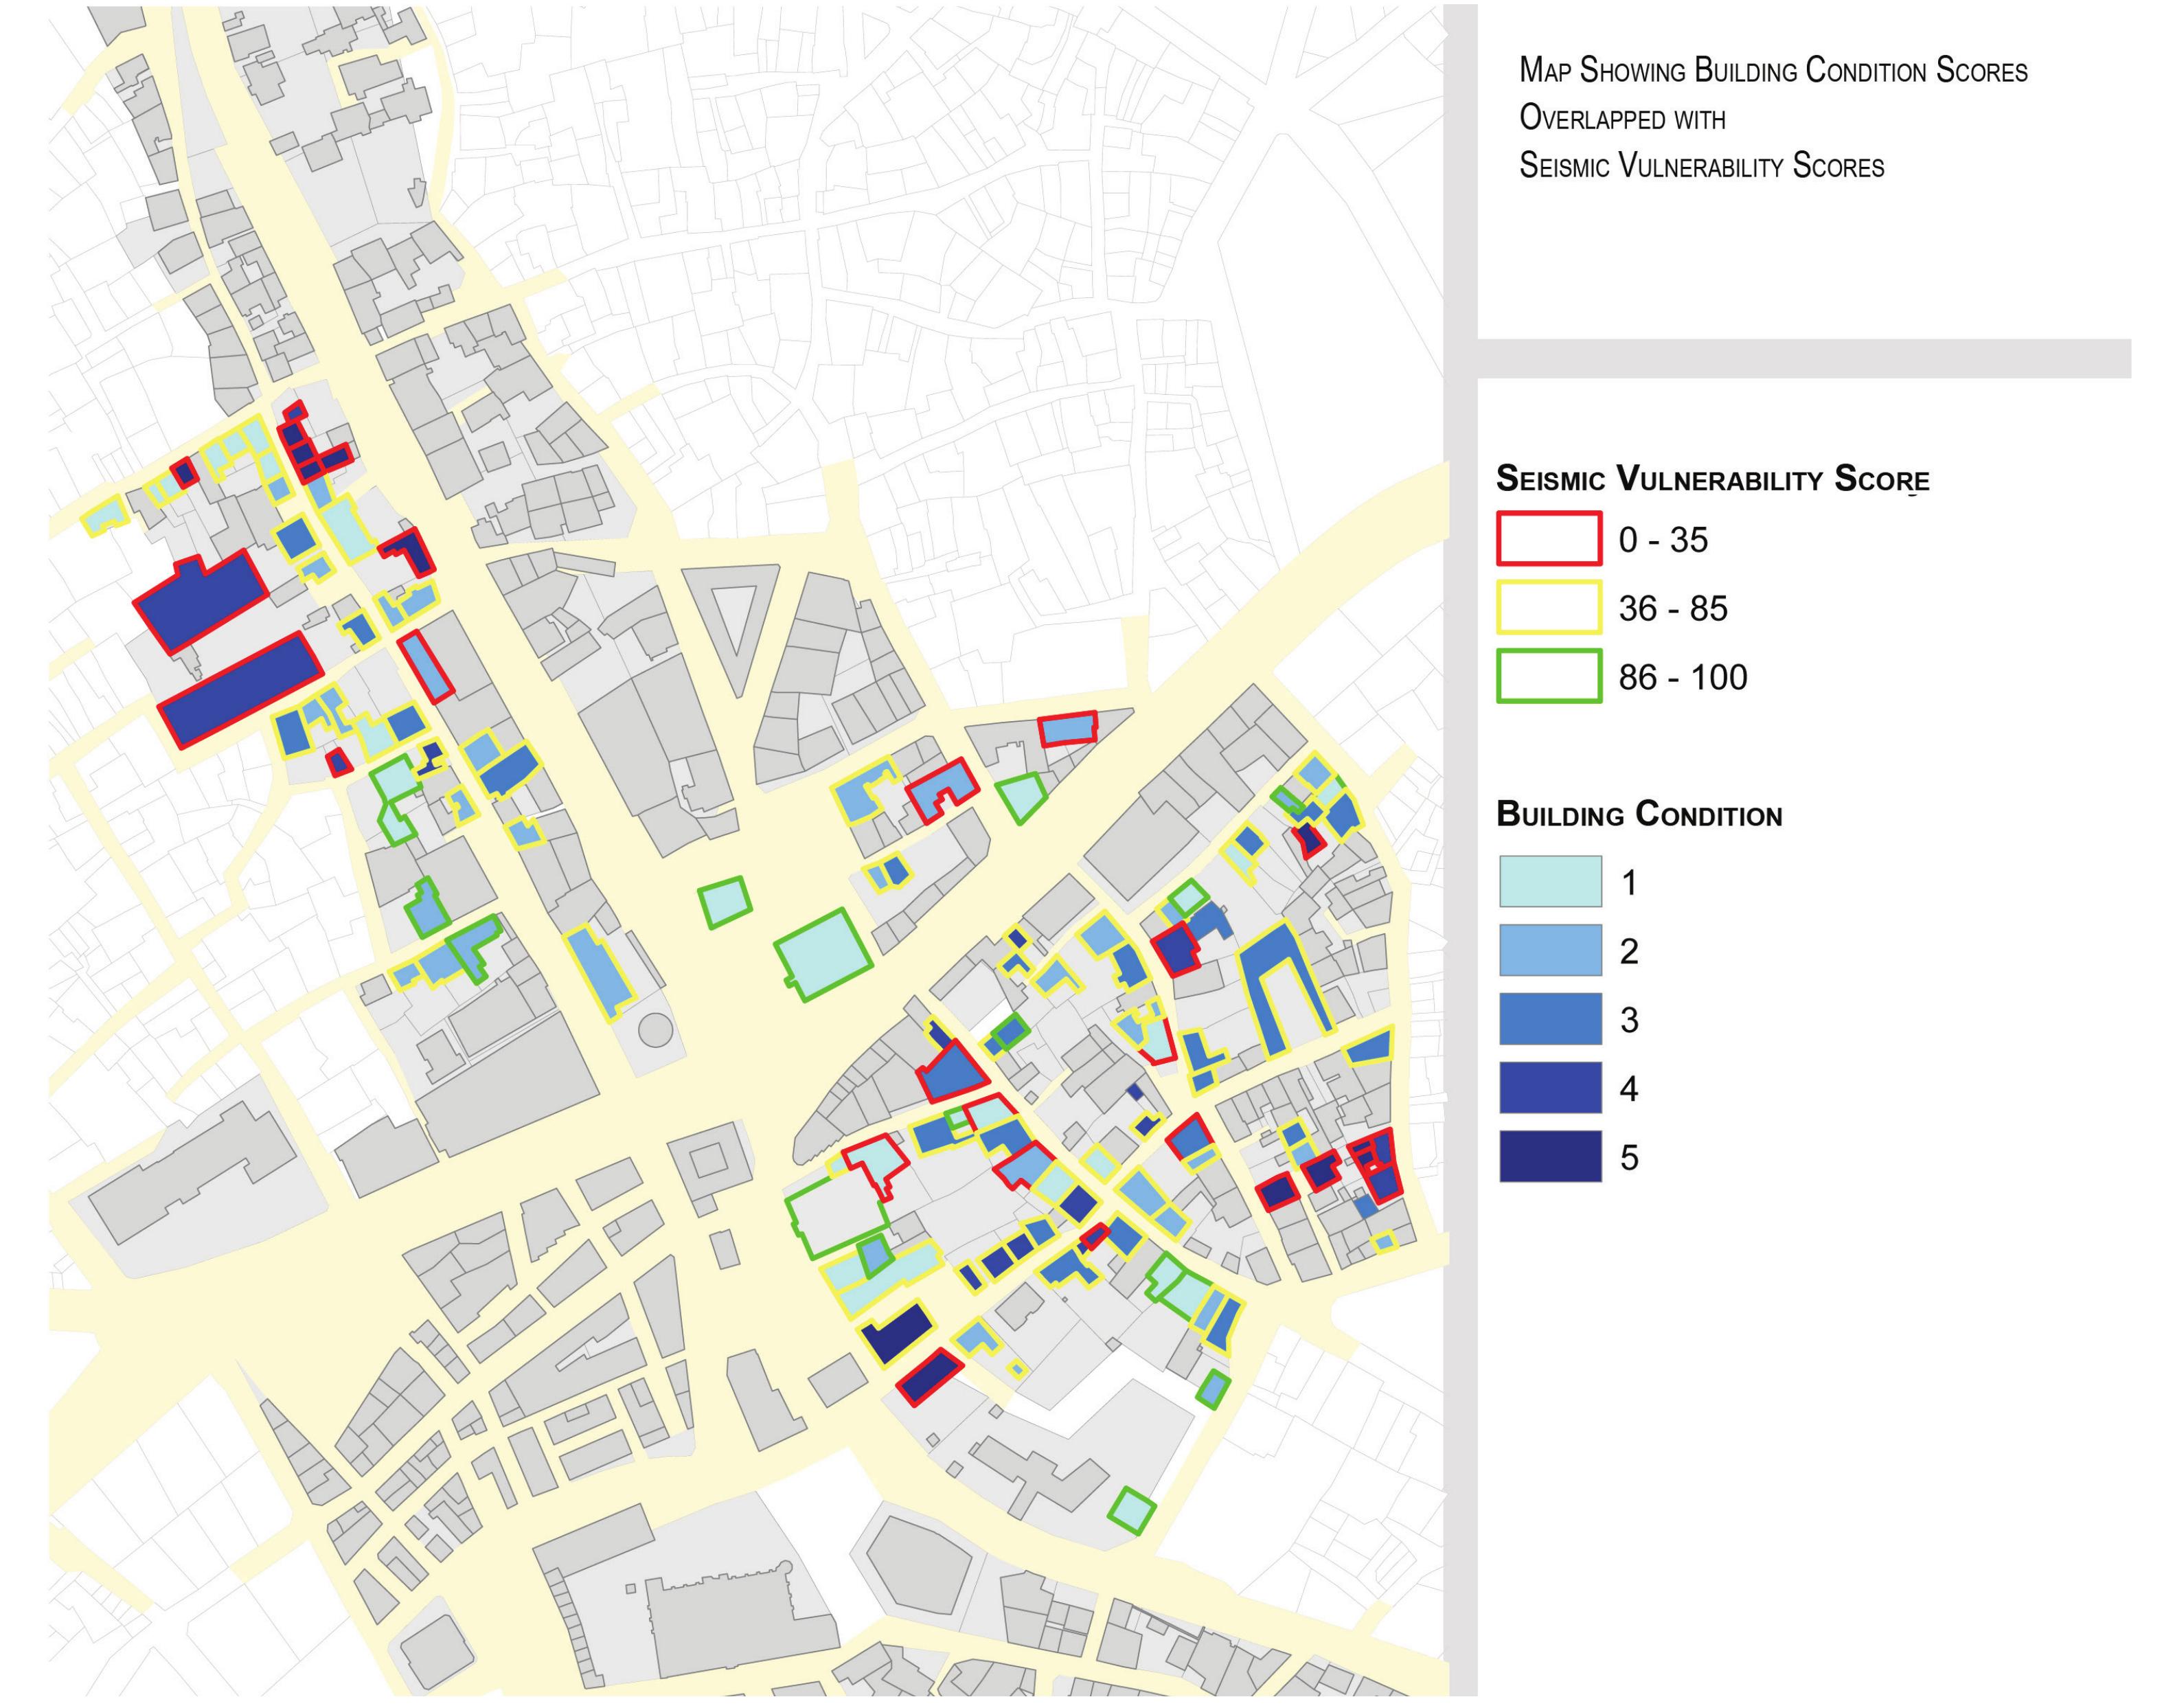Click the '86 - 100' legend label
Image resolution: width=2164 pixels, height=1708 pixels.
coord(1683,677)
